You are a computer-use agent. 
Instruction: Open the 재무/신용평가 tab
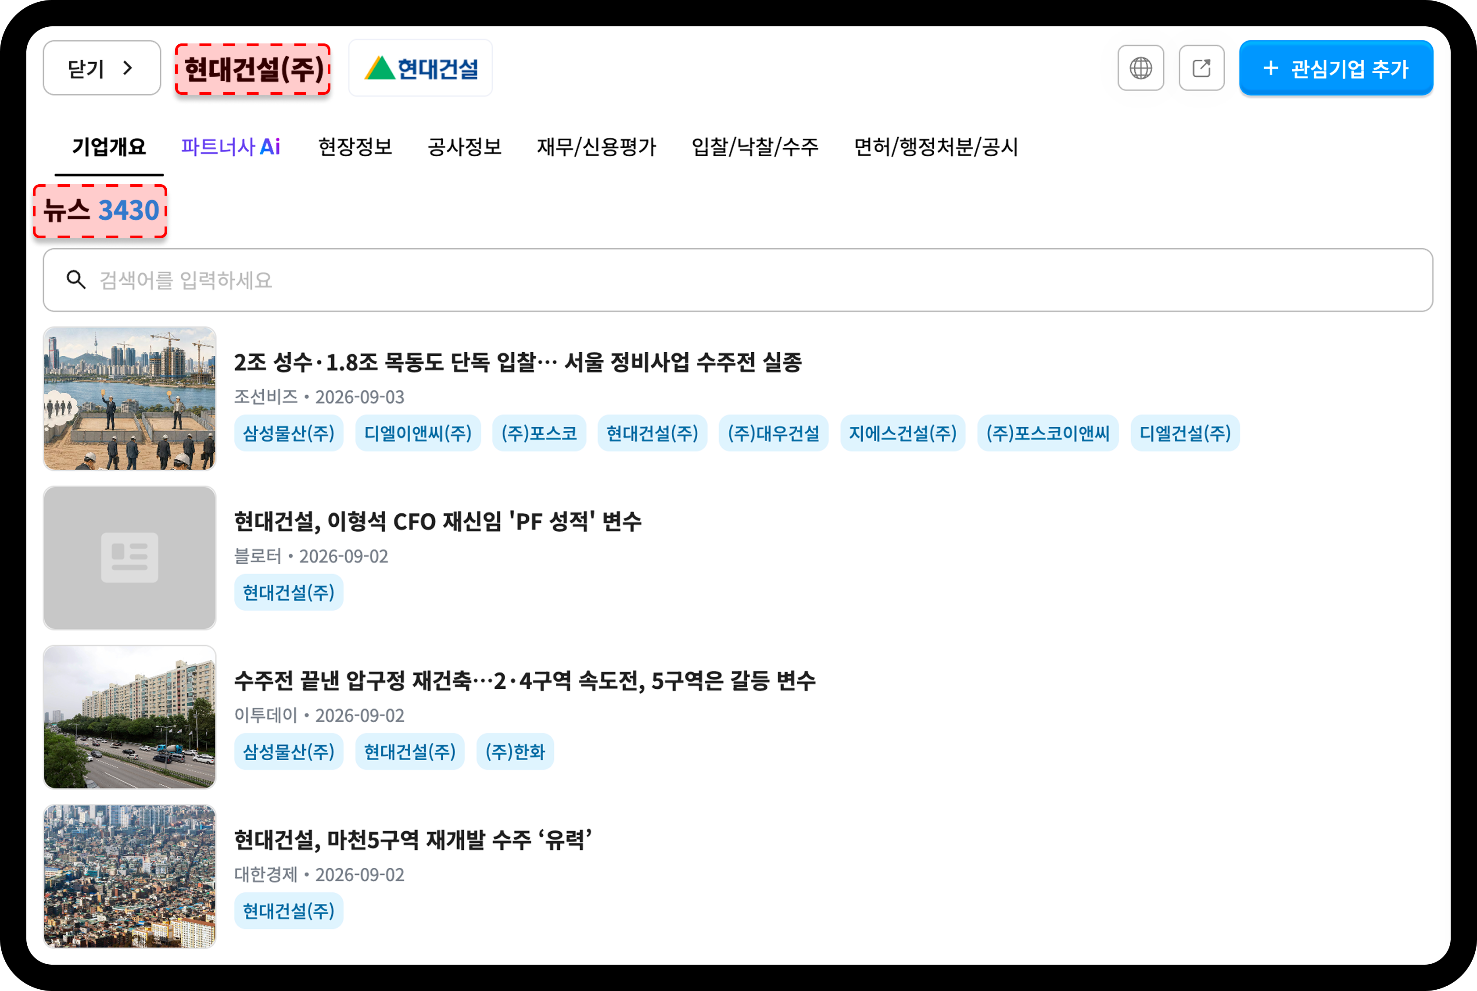point(597,147)
